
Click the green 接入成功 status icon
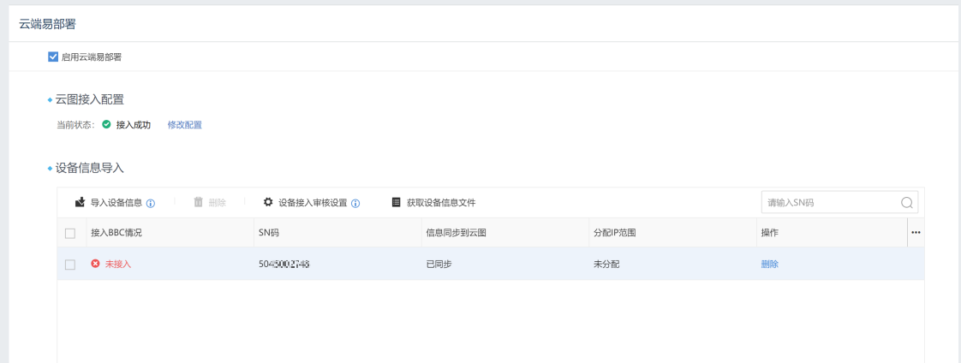107,124
